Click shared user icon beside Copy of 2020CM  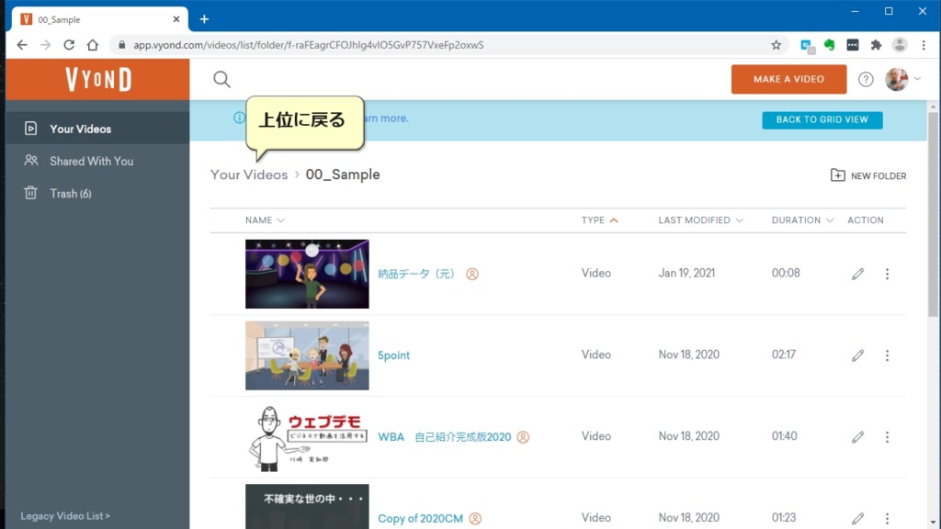tap(475, 518)
